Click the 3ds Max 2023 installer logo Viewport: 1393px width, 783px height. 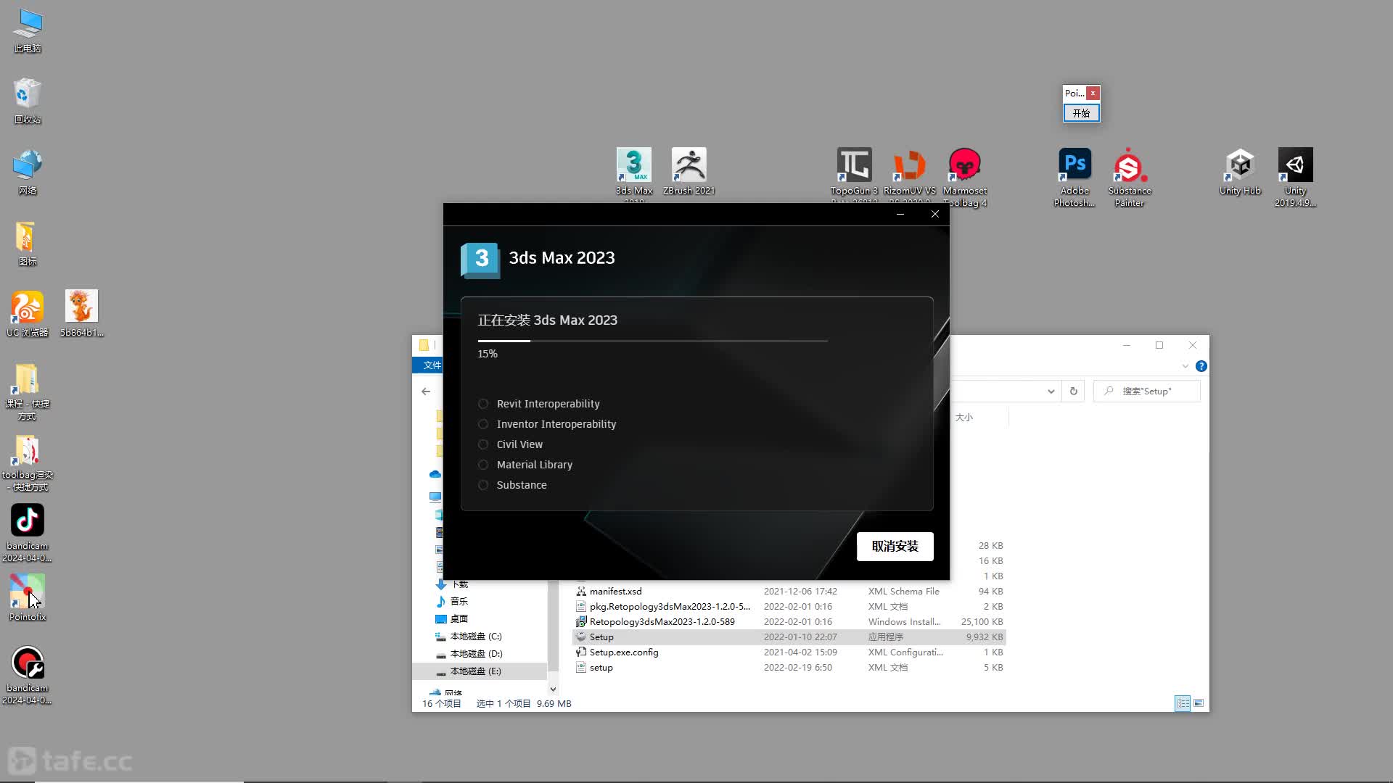(x=480, y=260)
